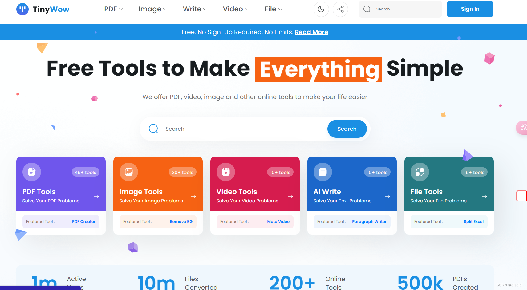Open the Mute Video featured tool
This screenshot has height=290, width=527.
[278, 222]
